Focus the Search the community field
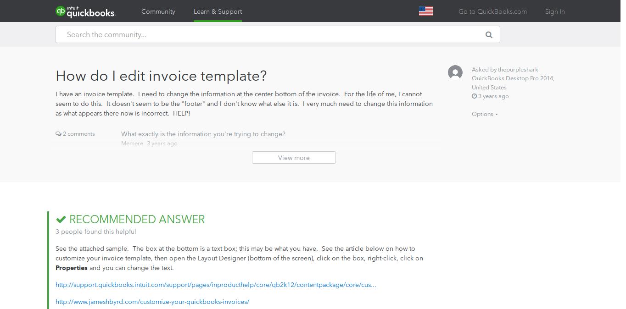Image resolution: width=626 pixels, height=309 pixels. tap(278, 34)
